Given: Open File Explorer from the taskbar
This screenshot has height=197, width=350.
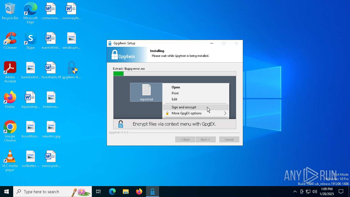Looking at the screenshot, I should 126,192.
